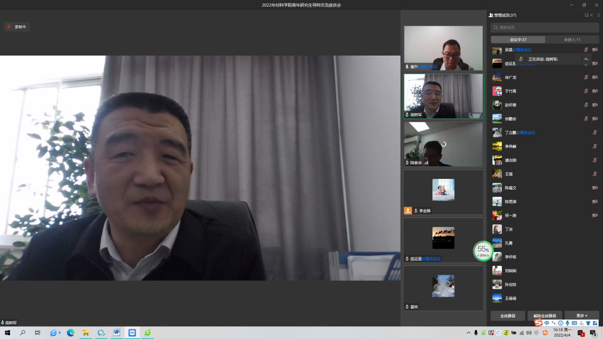The height and width of the screenshot is (339, 603).
Task: Switch to the 未进入·11 tab
Action: coord(572,40)
